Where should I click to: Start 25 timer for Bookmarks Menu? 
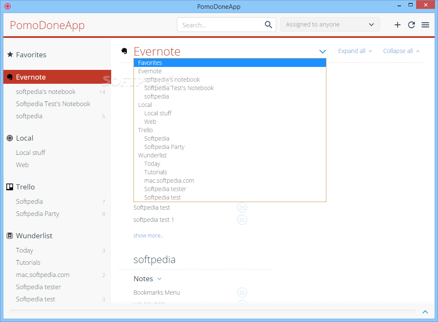(x=242, y=293)
